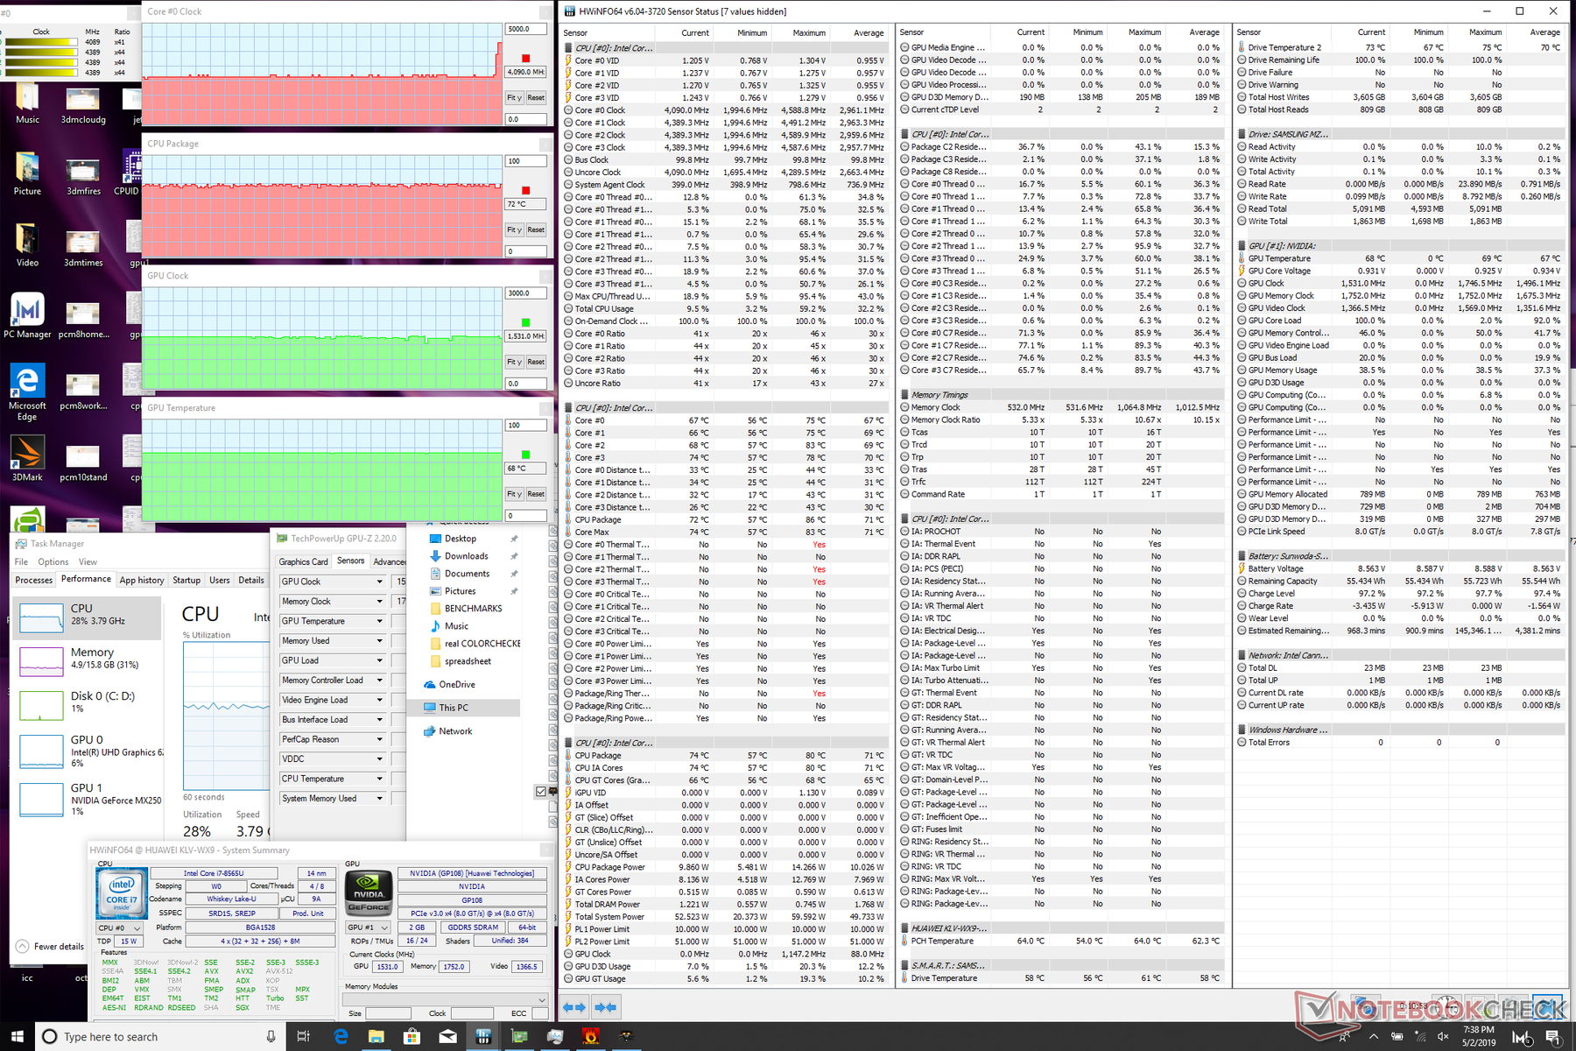
Task: Open Microsoft Edge desktop shortcut
Action: pyautogui.click(x=27, y=393)
